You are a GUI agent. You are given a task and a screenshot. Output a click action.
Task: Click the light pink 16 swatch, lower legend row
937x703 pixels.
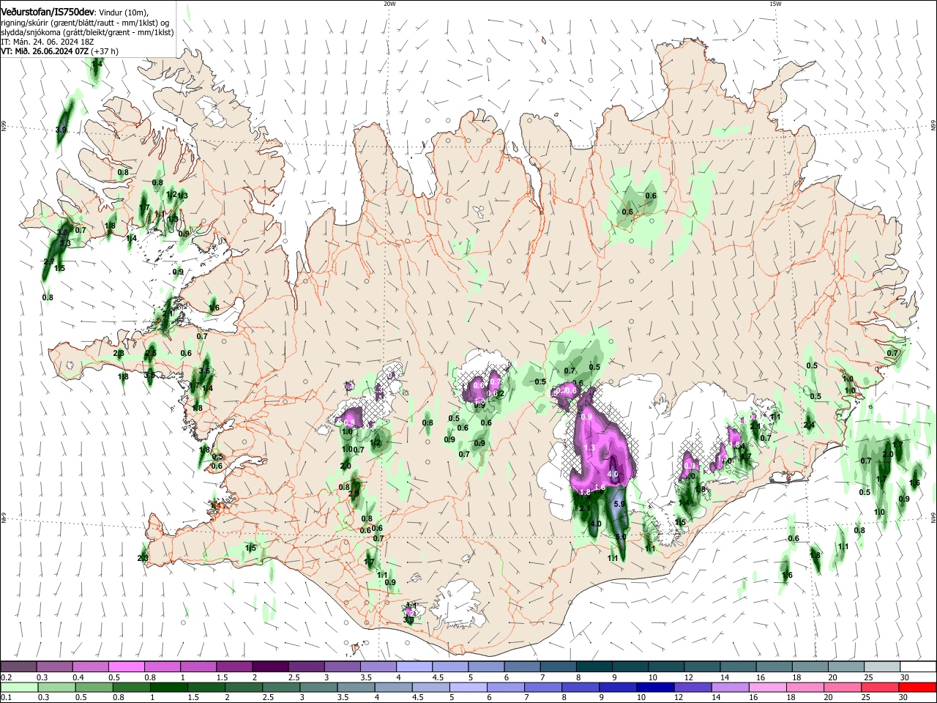point(768,688)
